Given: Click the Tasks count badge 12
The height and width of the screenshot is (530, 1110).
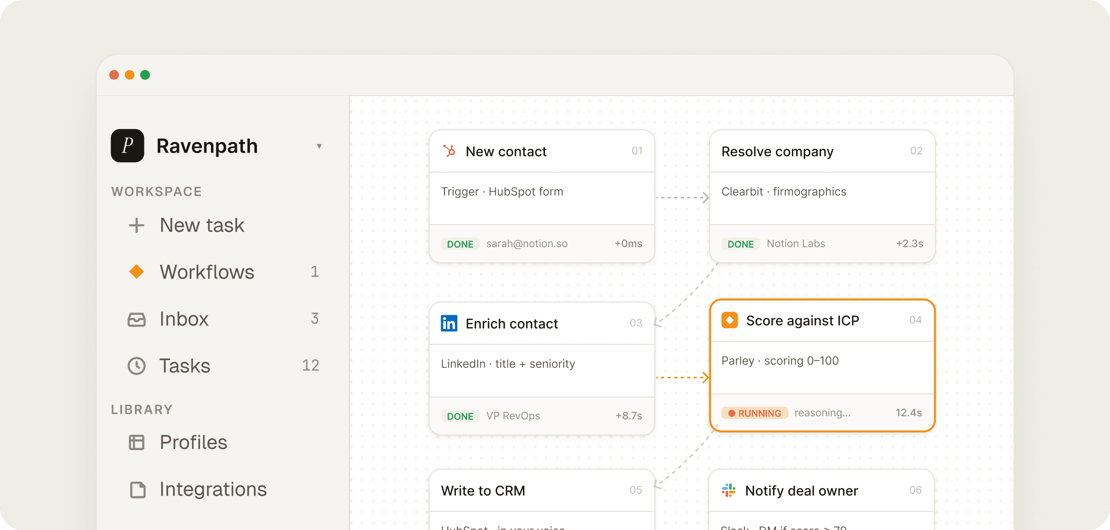Looking at the screenshot, I should click(311, 365).
